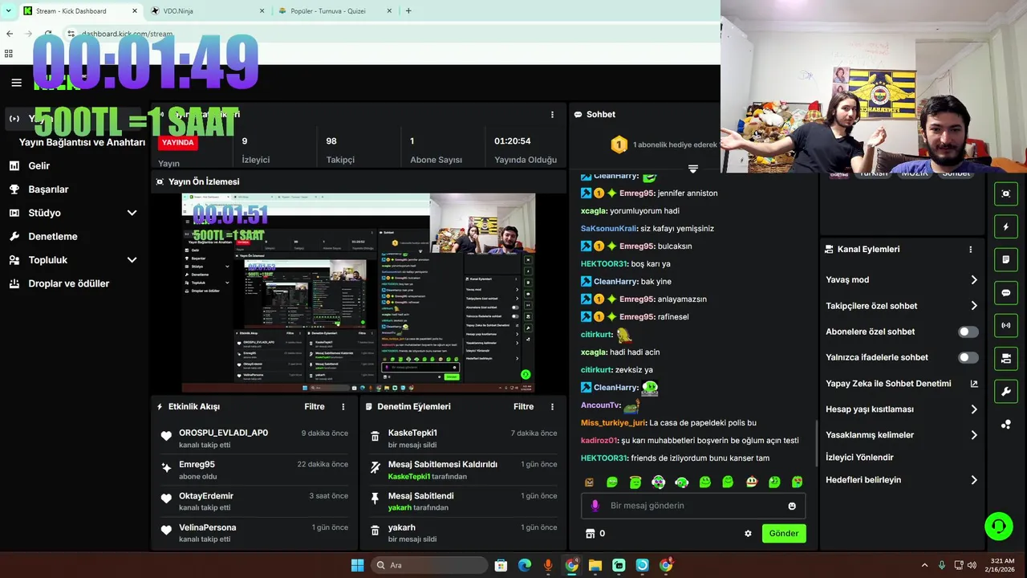This screenshot has width=1027, height=578.
Task: Open Etkinlik Akışı Filtre
Action: point(315,407)
